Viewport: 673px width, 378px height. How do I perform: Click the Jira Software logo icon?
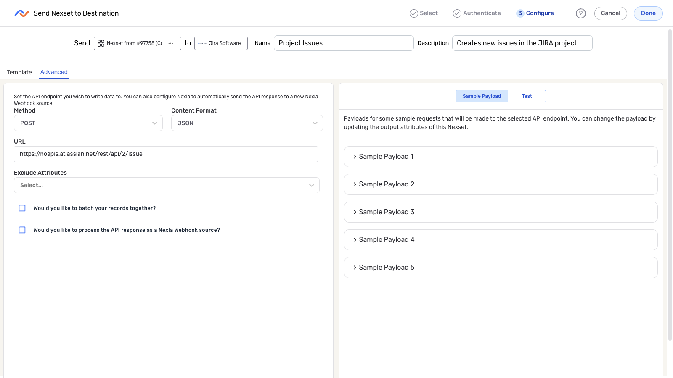click(202, 43)
